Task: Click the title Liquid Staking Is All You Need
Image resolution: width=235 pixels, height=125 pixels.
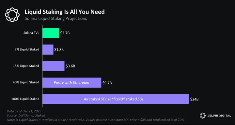Action: pos(65,12)
